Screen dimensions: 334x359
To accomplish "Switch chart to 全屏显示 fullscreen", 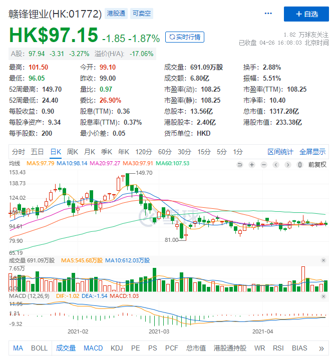I will 312,152.
